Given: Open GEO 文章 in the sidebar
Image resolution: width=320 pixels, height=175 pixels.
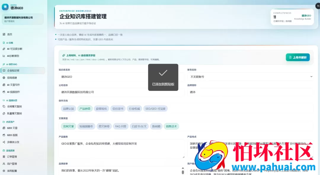Looking at the screenshot, I should tap(23, 128).
